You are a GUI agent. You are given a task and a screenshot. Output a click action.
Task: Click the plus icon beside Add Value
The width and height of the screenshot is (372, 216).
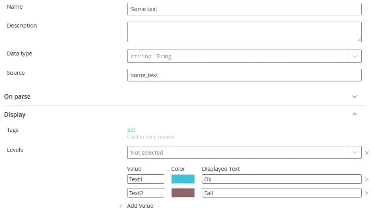[x=121, y=206]
